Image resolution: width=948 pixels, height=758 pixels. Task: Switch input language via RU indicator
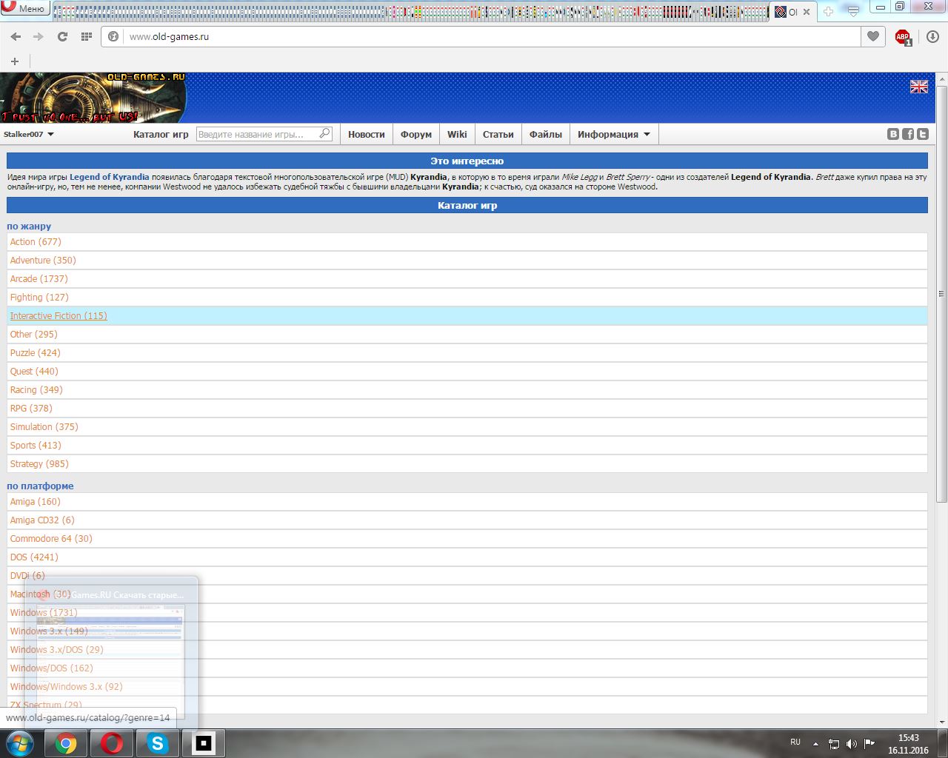[x=795, y=742]
